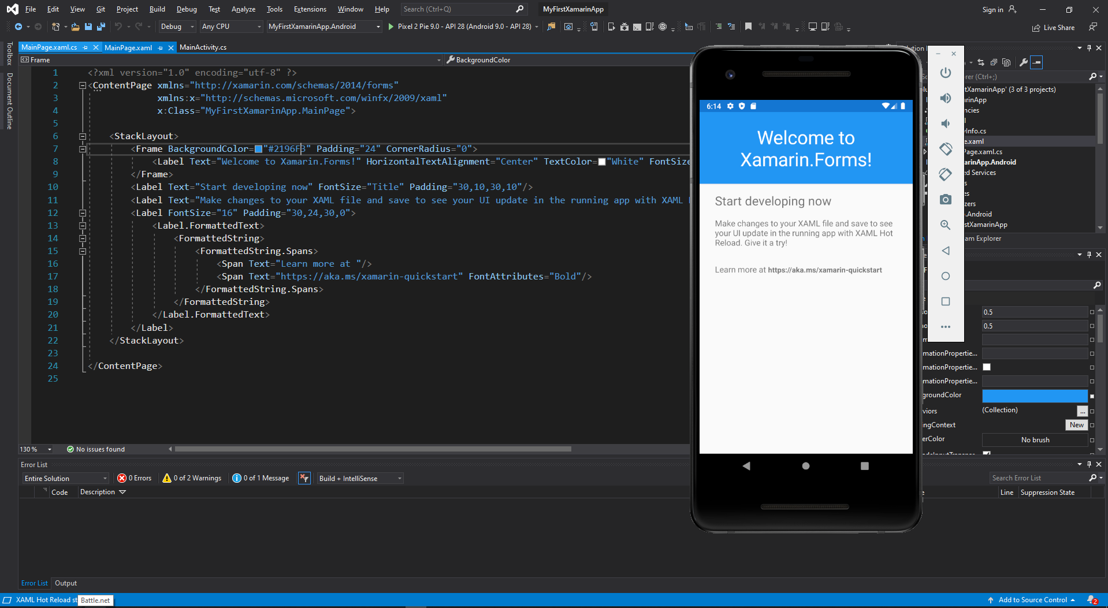Screen dimensions: 1108x608
Task: Rotate the emulator right
Action: 945,174
